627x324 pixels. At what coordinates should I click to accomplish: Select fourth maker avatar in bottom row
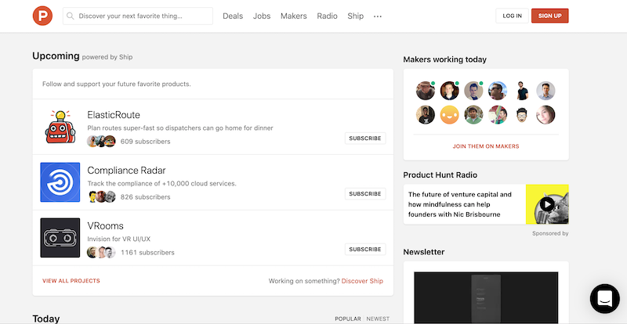(498, 115)
